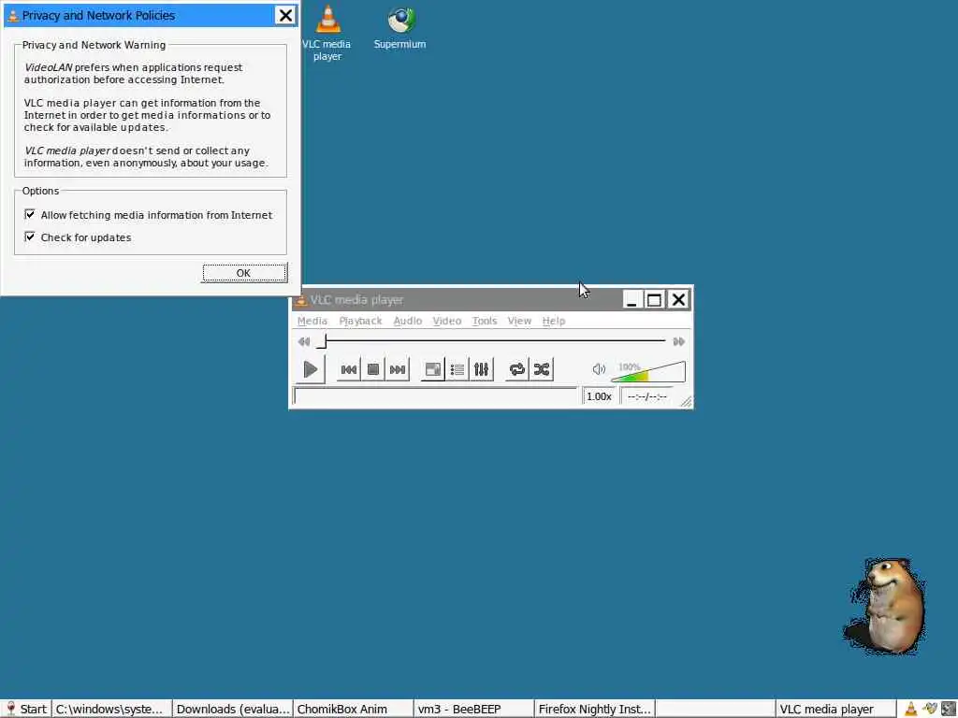Open the Video menu

(x=446, y=321)
